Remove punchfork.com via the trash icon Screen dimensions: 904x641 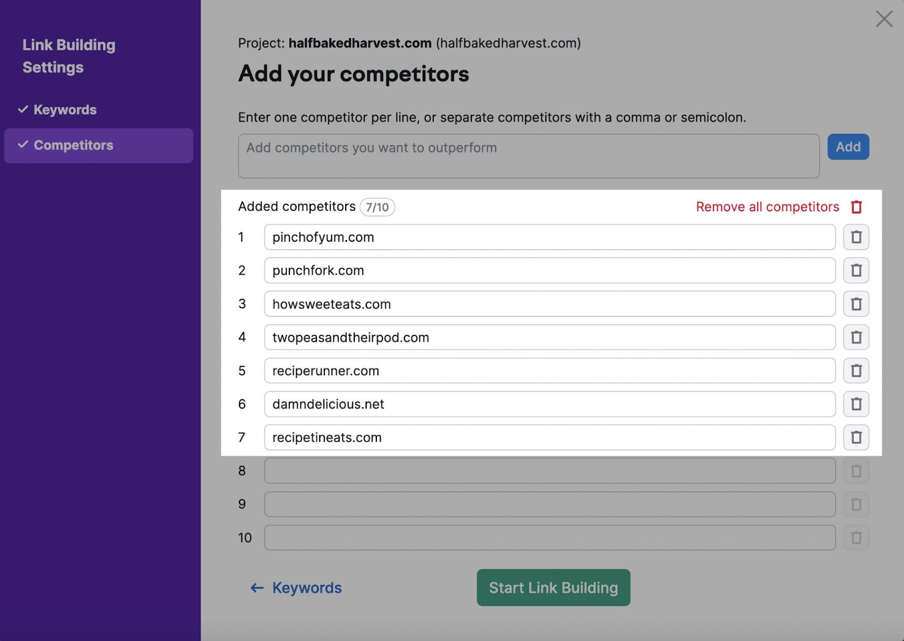856,271
